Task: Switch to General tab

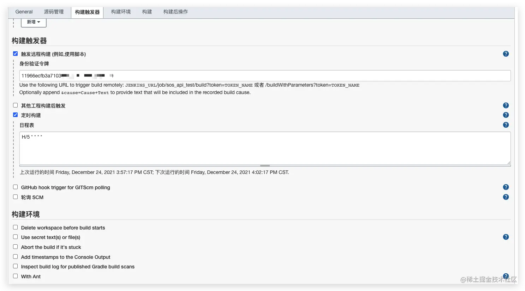Action: point(24,12)
